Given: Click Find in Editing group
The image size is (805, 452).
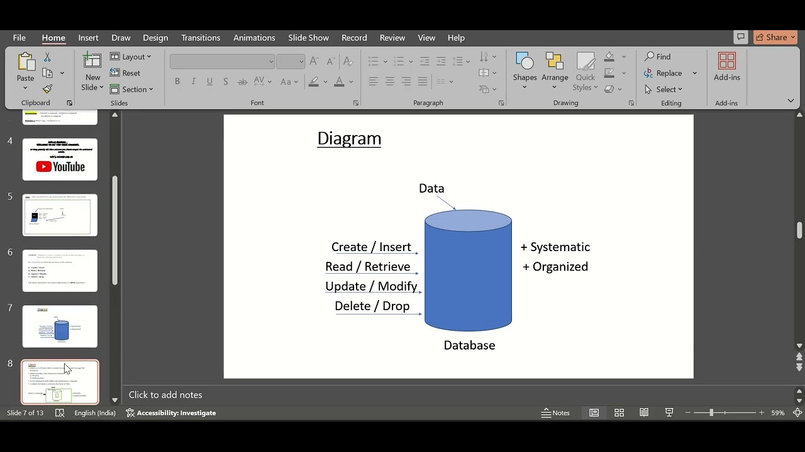Looking at the screenshot, I should 658,56.
